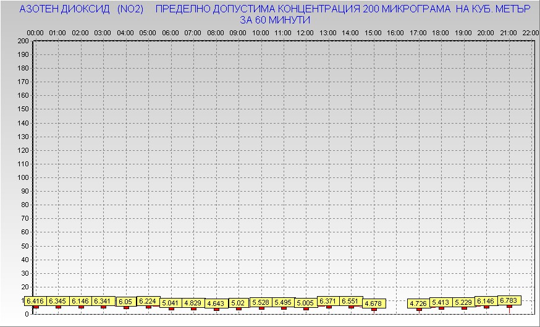Screen dimensions: 540x327
Task: Select the 22:00 time axis label
Action: click(x=530, y=32)
